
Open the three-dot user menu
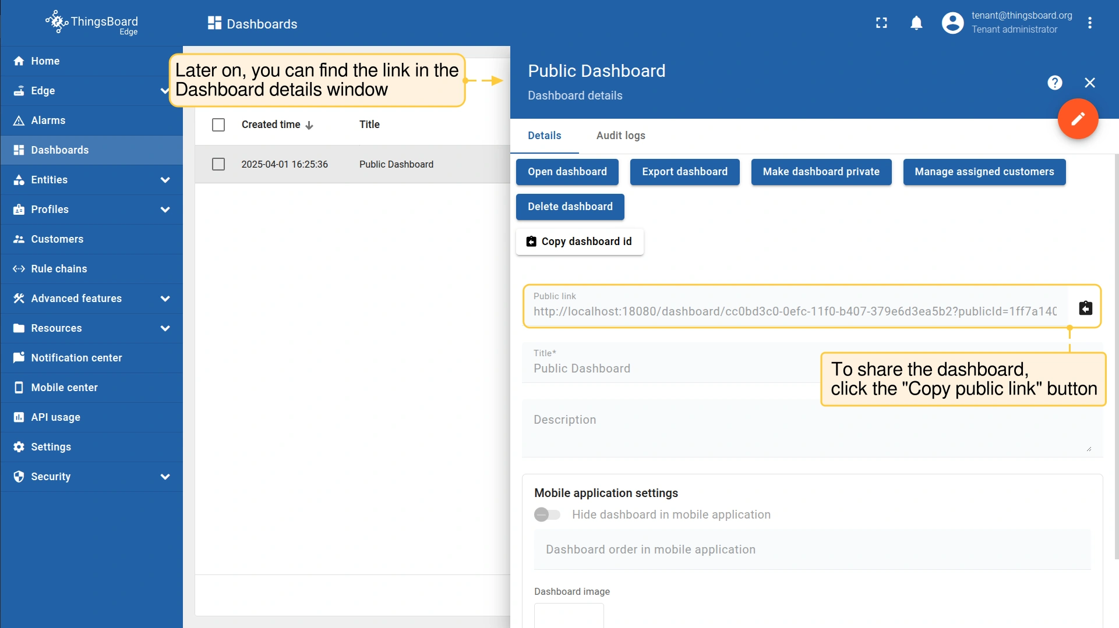pyautogui.click(x=1089, y=23)
